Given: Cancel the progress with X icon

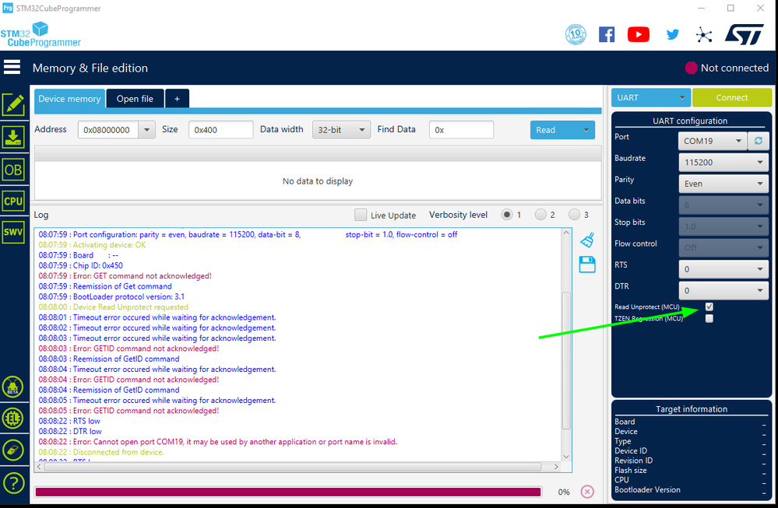Looking at the screenshot, I should point(587,492).
